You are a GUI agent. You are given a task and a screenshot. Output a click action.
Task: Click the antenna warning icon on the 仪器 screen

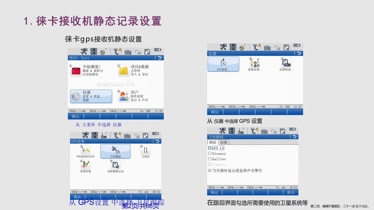257,47
